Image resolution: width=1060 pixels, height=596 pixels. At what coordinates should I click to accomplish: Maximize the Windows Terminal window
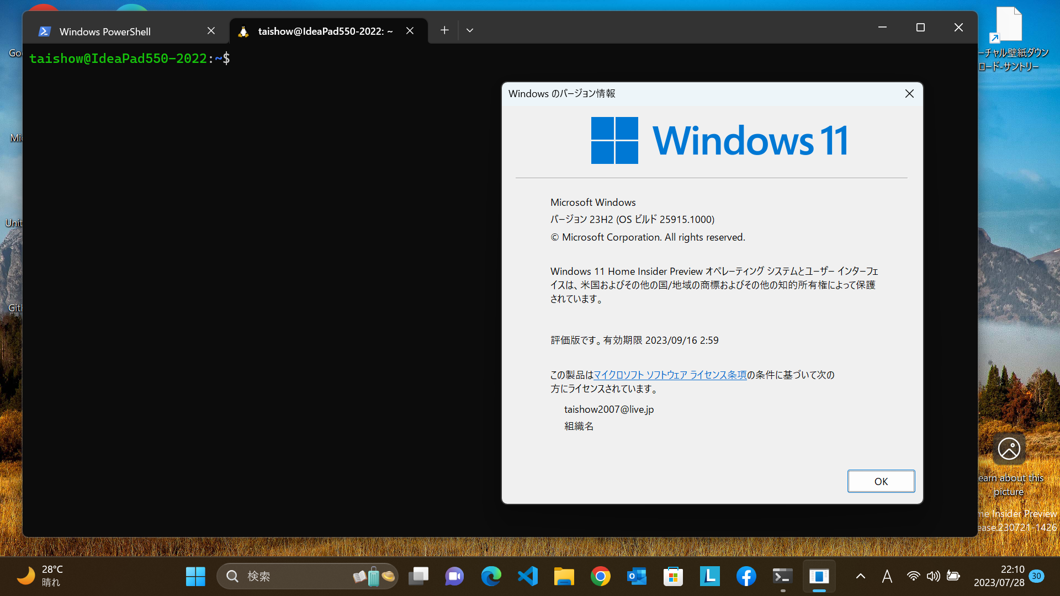(x=920, y=27)
